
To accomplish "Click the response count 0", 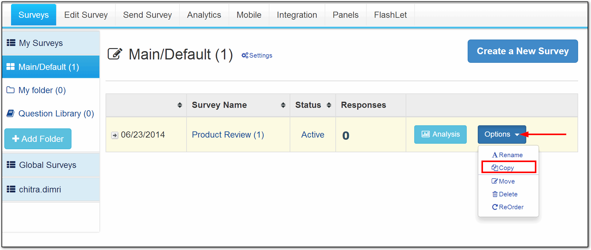I will tap(346, 135).
